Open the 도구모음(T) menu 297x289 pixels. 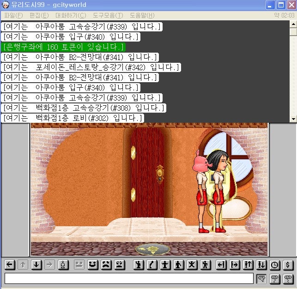point(108,15)
